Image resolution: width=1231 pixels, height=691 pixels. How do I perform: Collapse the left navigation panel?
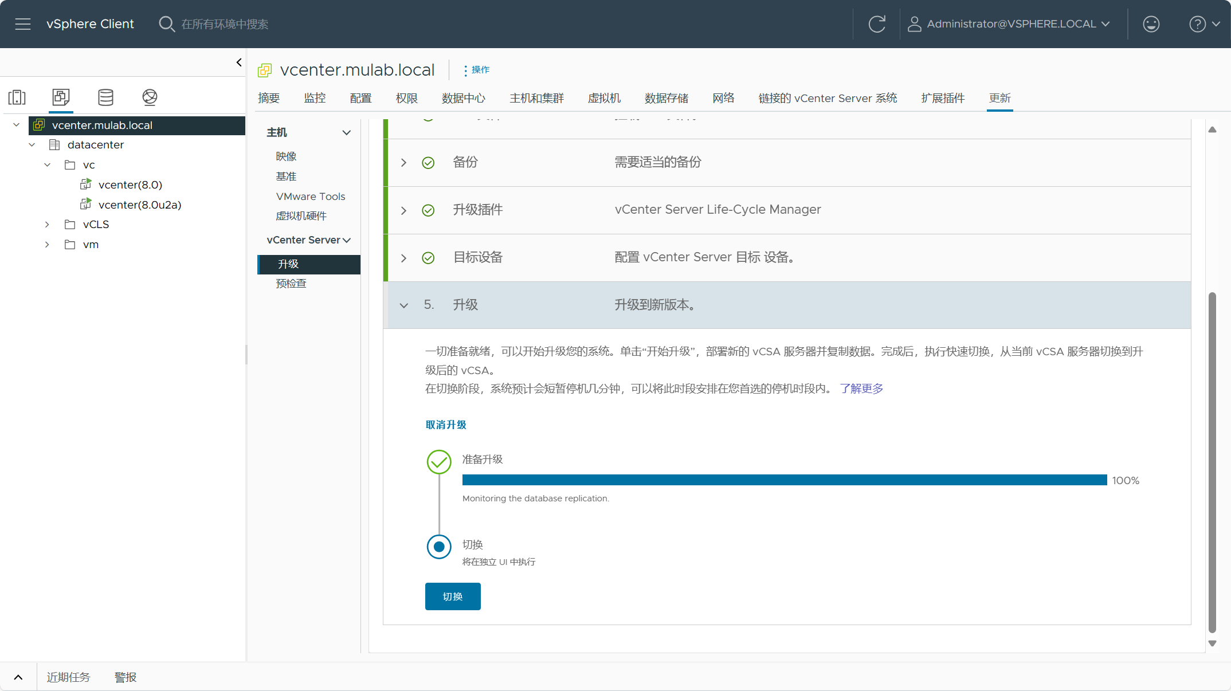point(239,62)
